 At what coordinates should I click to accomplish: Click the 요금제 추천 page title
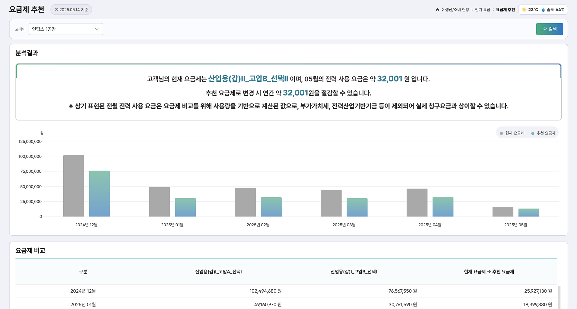tap(26, 9)
